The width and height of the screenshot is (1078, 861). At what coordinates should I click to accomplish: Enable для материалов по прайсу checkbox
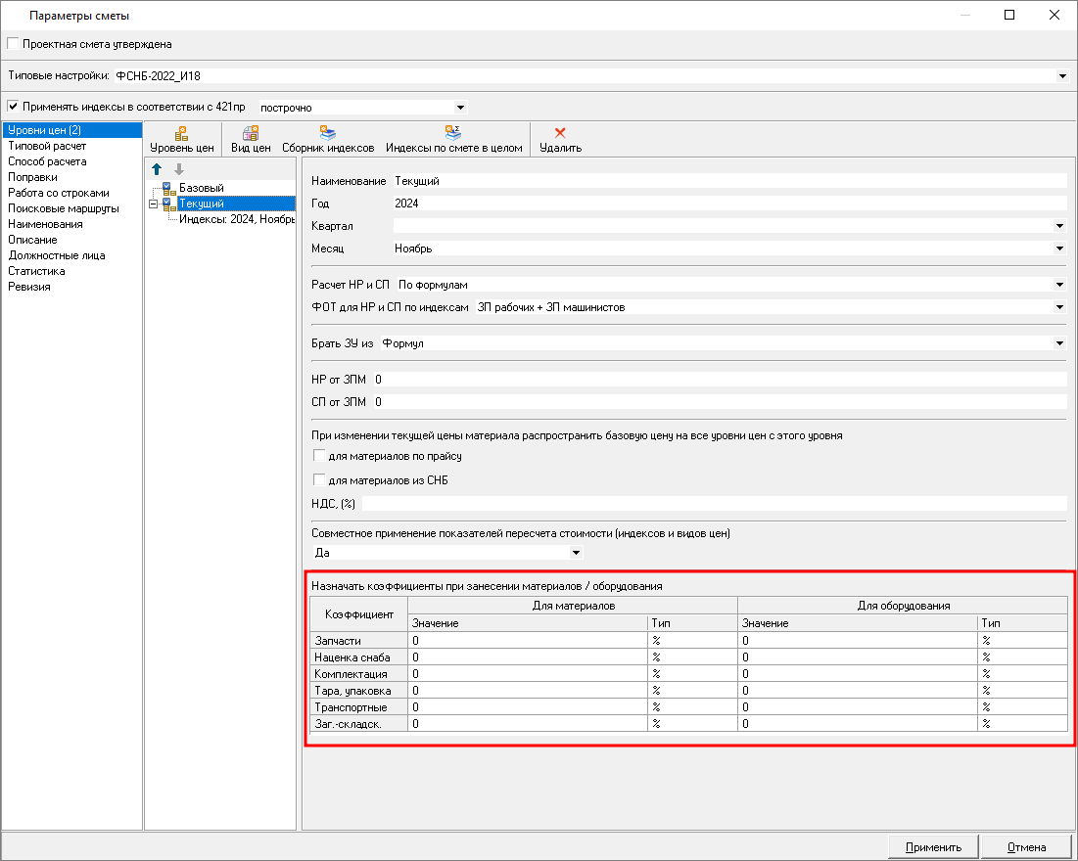pyautogui.click(x=319, y=456)
